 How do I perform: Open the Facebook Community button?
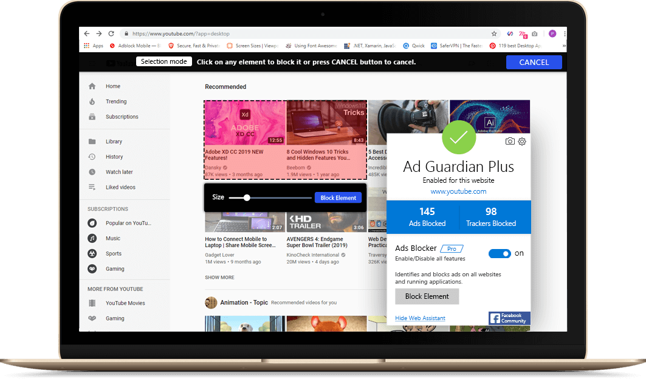(509, 318)
